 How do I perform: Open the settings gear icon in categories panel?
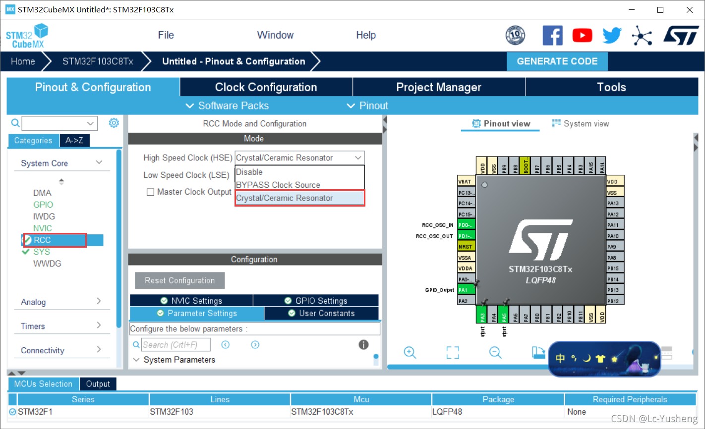[114, 123]
